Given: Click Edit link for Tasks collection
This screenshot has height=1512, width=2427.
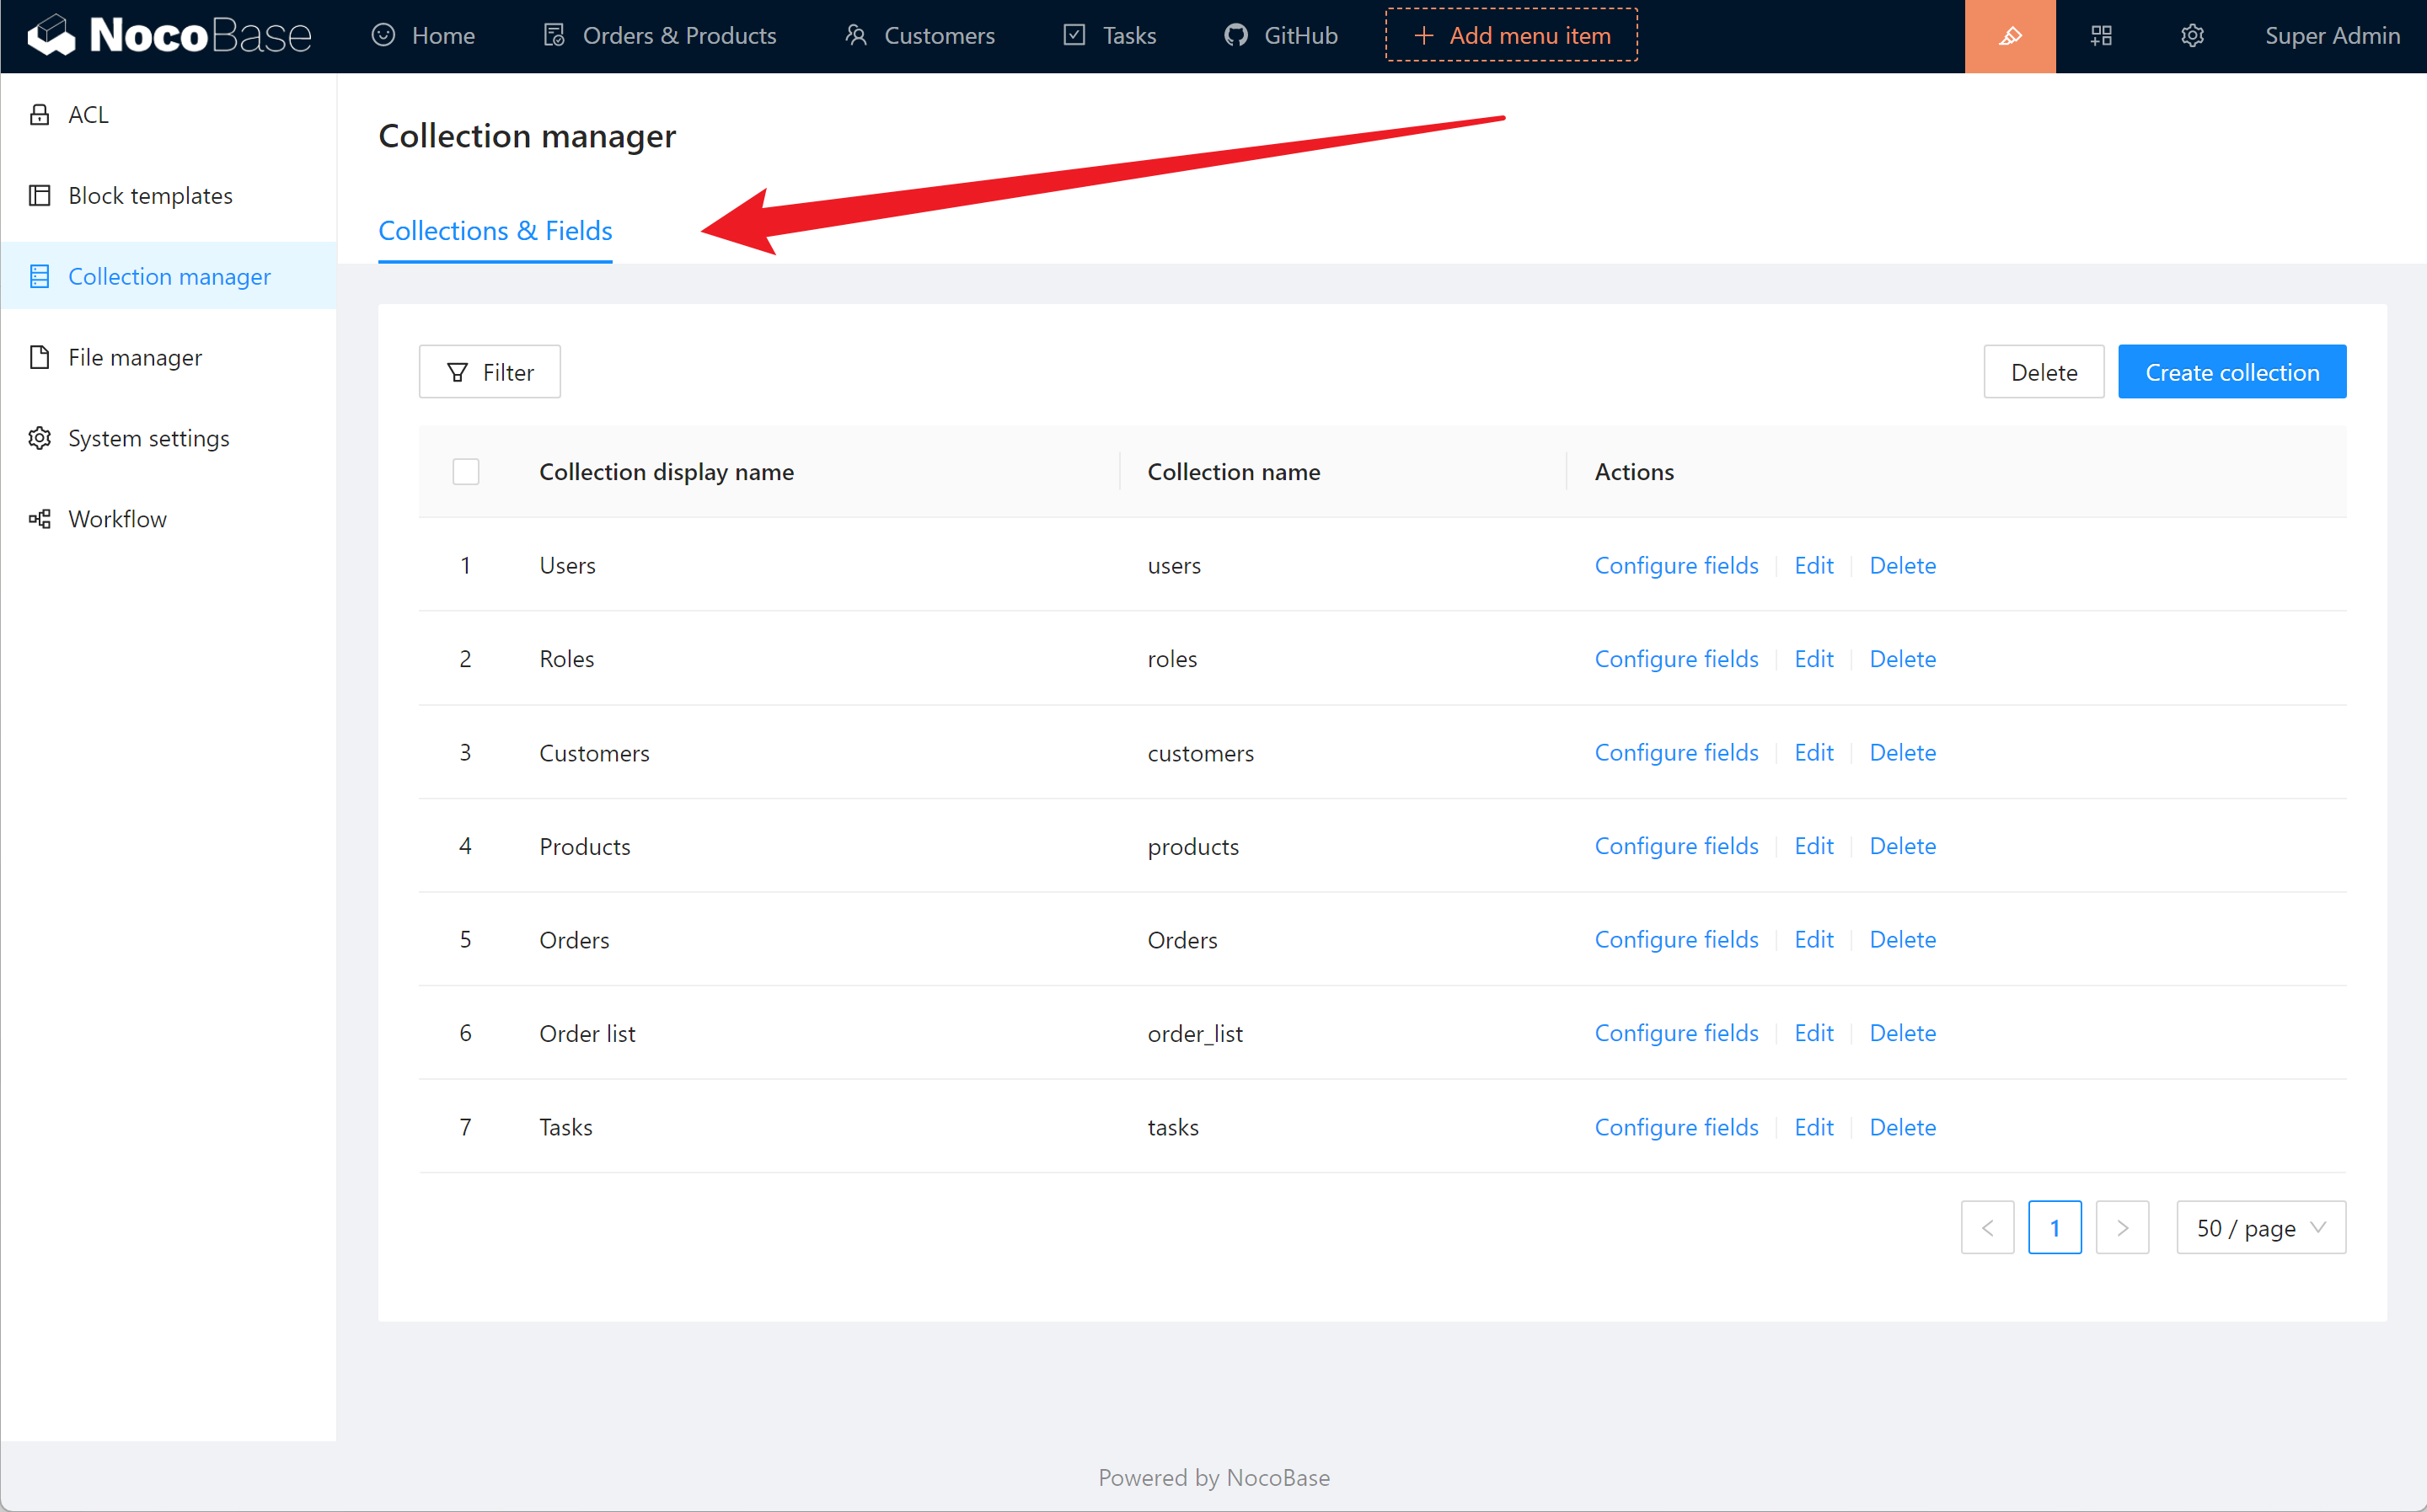Looking at the screenshot, I should [x=1813, y=1127].
